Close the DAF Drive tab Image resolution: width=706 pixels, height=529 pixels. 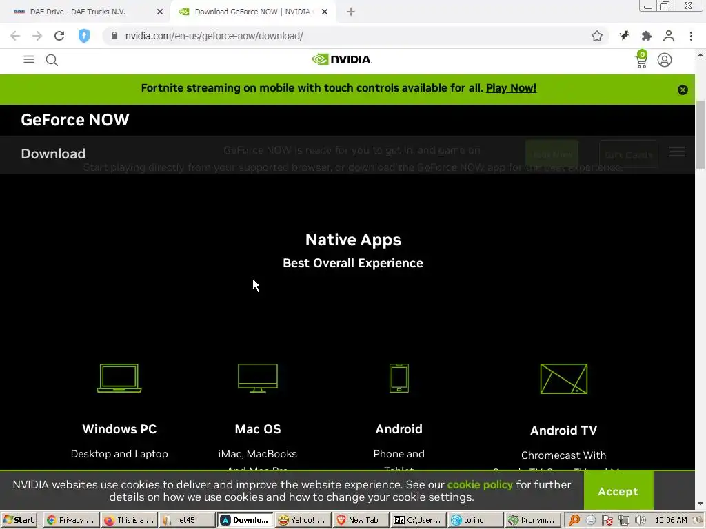tap(160, 12)
